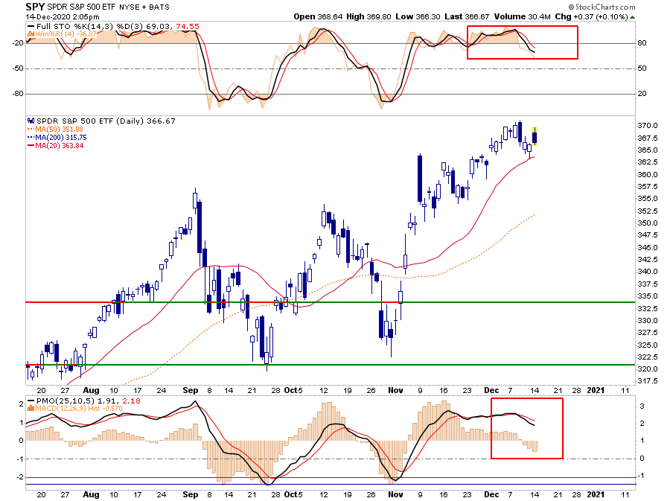Click the 362.5 price axis label
This screenshot has width=670, height=501.
click(x=648, y=162)
